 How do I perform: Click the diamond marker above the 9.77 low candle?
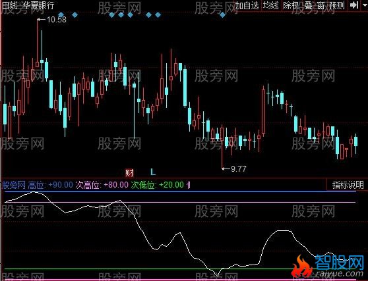(x=222, y=15)
